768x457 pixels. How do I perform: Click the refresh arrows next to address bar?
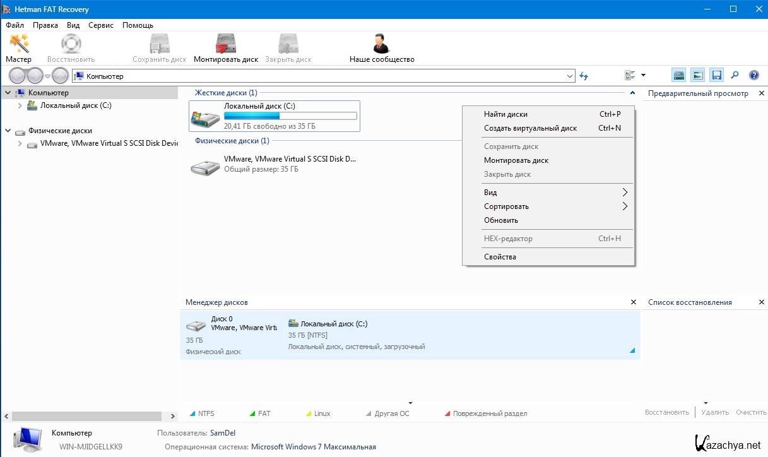click(584, 76)
